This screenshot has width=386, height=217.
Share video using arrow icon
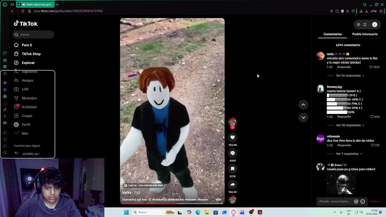tap(233, 184)
